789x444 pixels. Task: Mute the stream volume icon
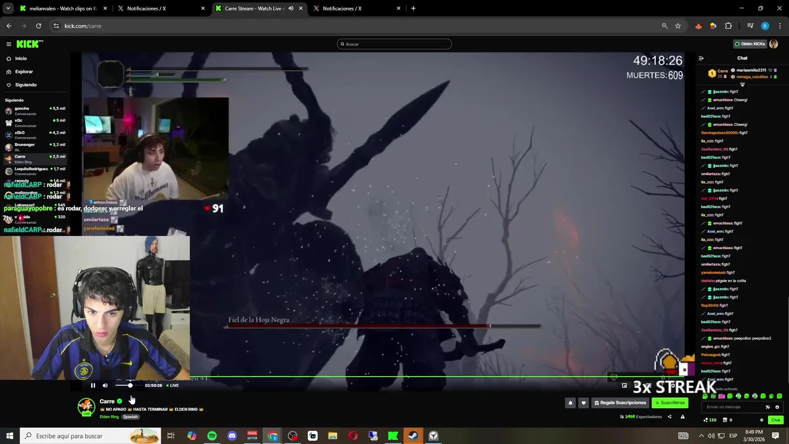coord(105,385)
